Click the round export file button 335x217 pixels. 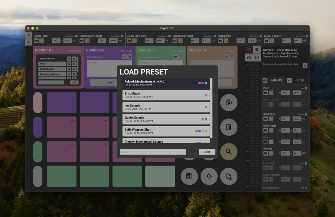(x=229, y=176)
